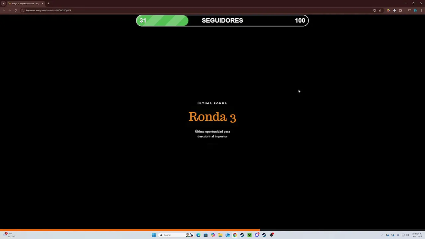Open the tab search dropdown arrow

pos(3,3)
